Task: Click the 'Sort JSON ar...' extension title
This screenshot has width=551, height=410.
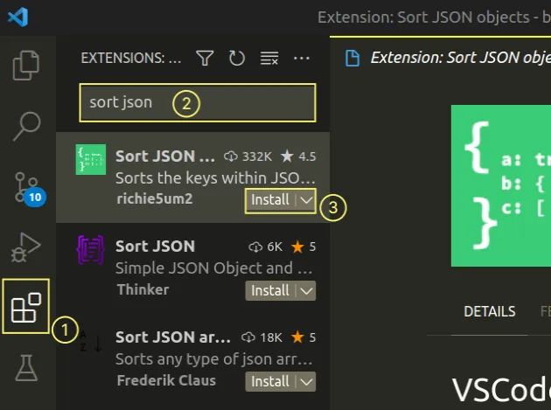Action: [x=173, y=337]
